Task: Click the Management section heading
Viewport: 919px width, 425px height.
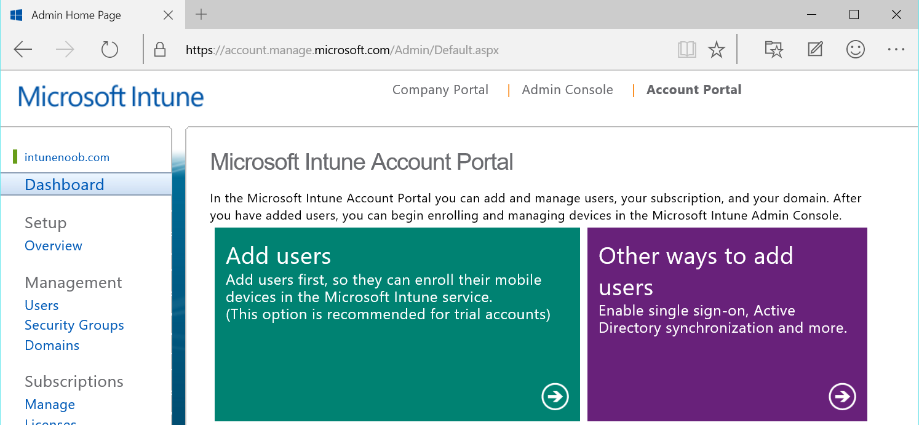Action: tap(73, 283)
